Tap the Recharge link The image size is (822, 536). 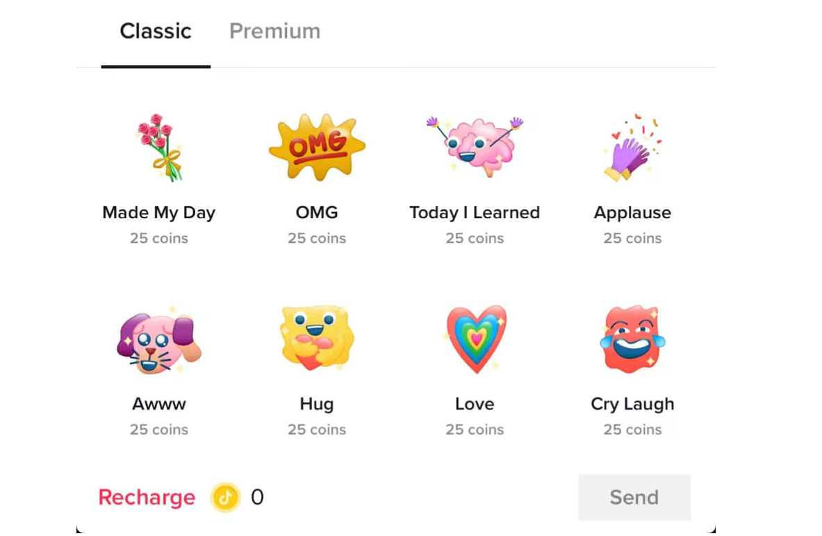pos(147,498)
